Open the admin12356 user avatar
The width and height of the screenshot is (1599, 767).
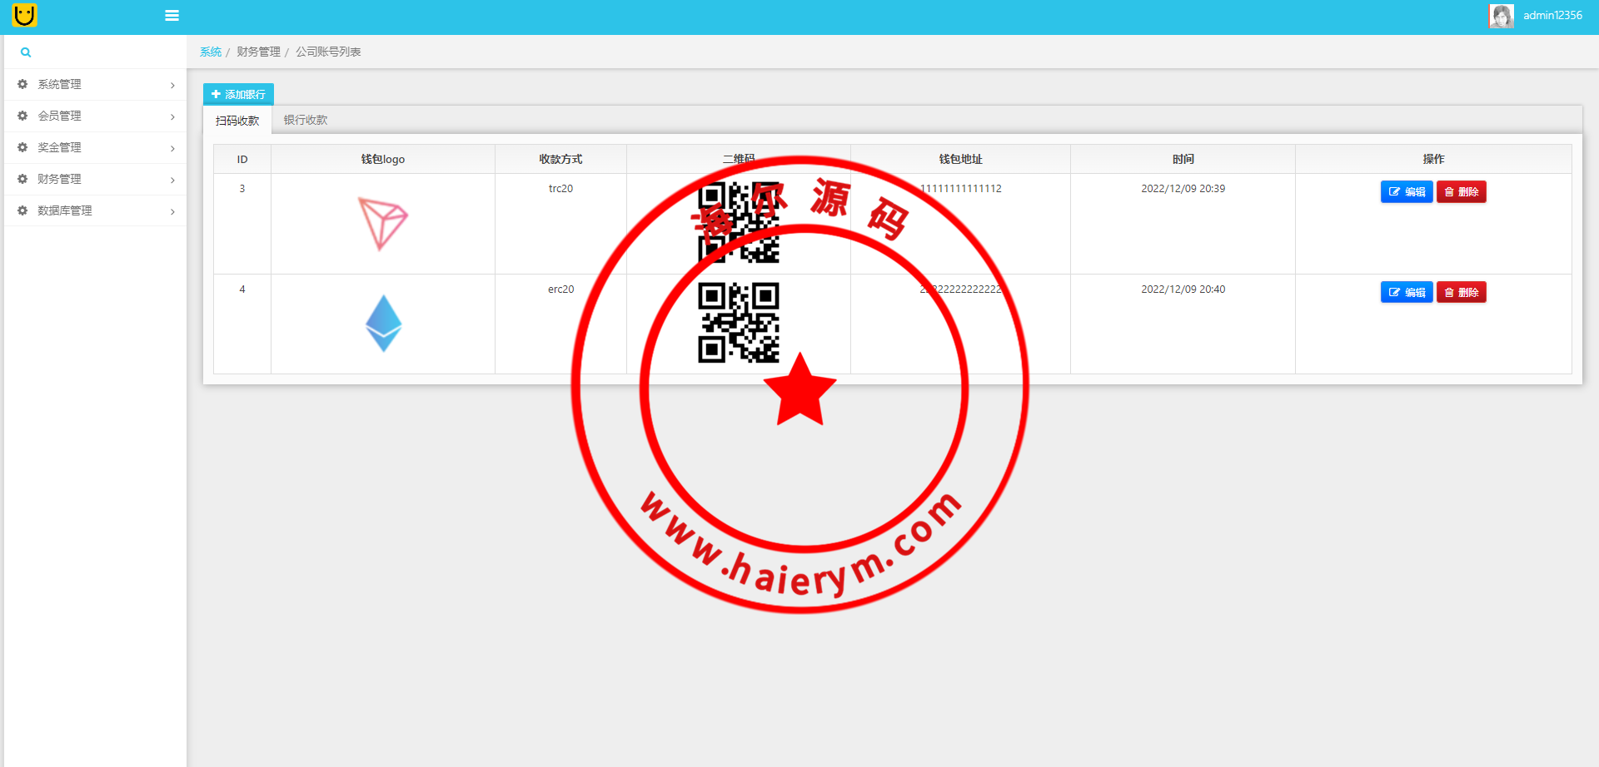1501,16
